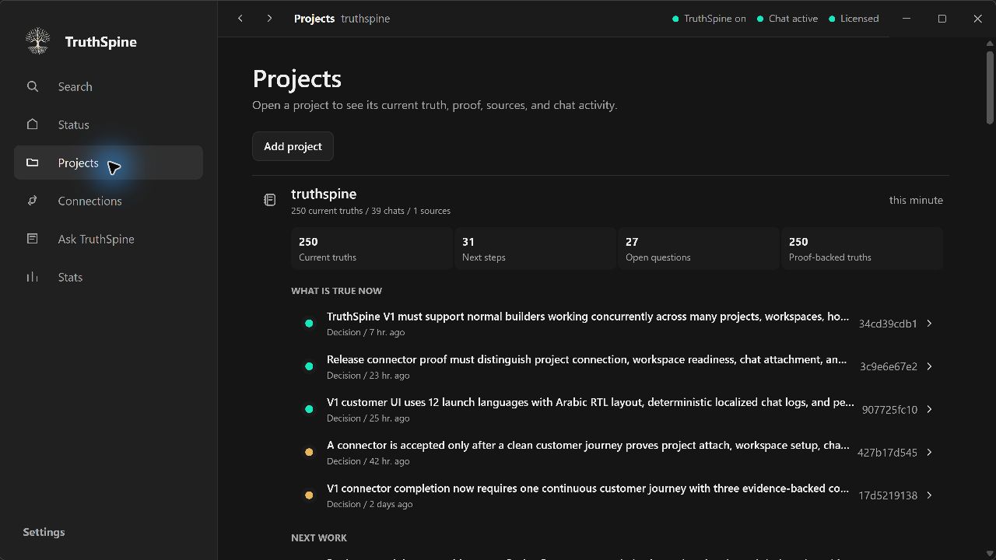996x560 pixels.
Task: Open Settings in the sidebar
Action: coord(44,532)
